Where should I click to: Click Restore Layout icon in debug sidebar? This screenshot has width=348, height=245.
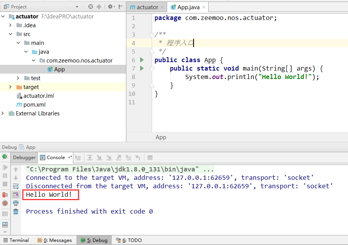pyautogui.click(x=5, y=224)
